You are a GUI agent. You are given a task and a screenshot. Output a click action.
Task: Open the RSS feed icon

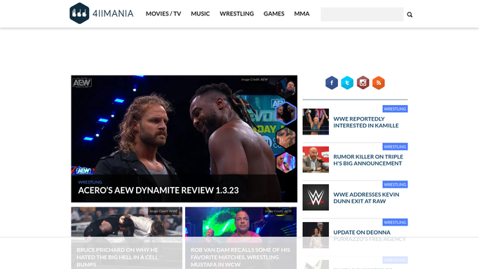(x=379, y=83)
